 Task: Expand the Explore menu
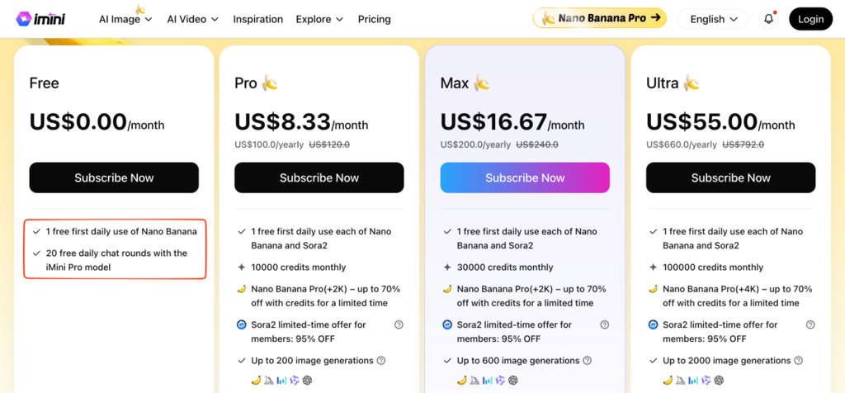(x=319, y=19)
